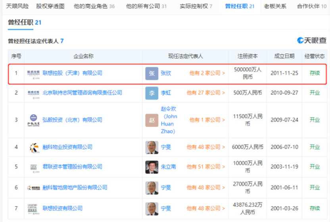
Task: Open 赵令欢 (John Huan Zhao) profile link
Action: (169, 120)
